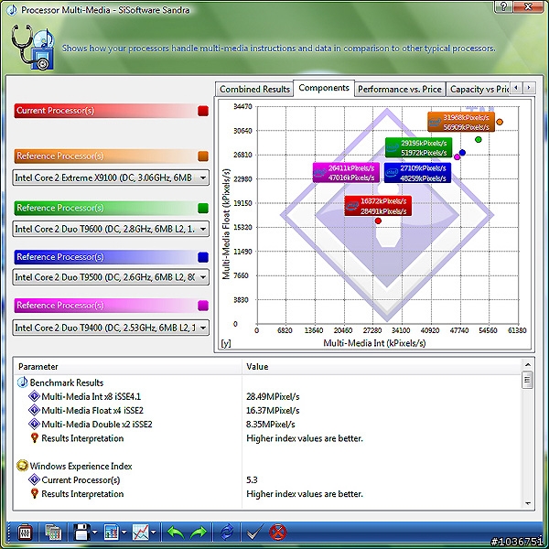Open the line graph icon's dropdown arrow
Image resolution: width=549 pixels, height=549 pixels.
coord(154,533)
